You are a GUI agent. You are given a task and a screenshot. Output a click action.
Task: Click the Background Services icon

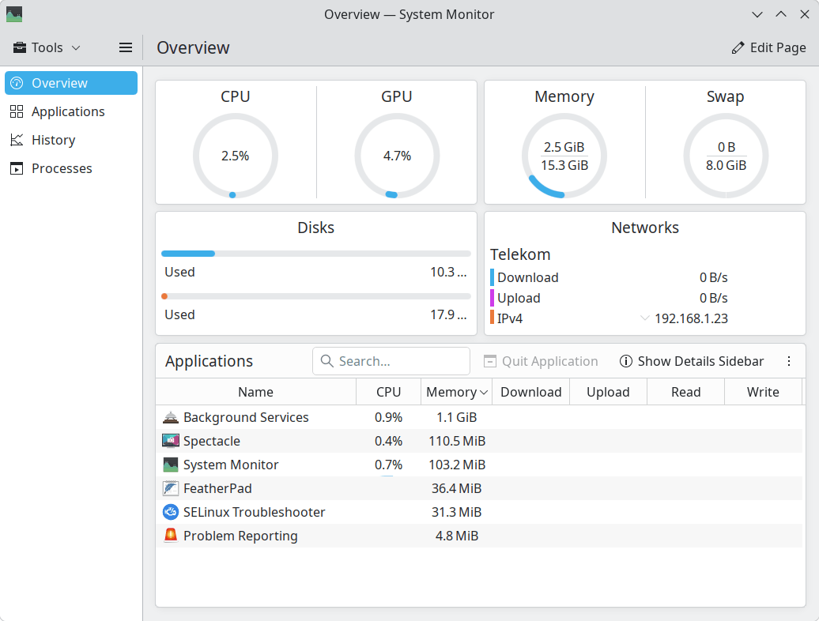pos(171,417)
